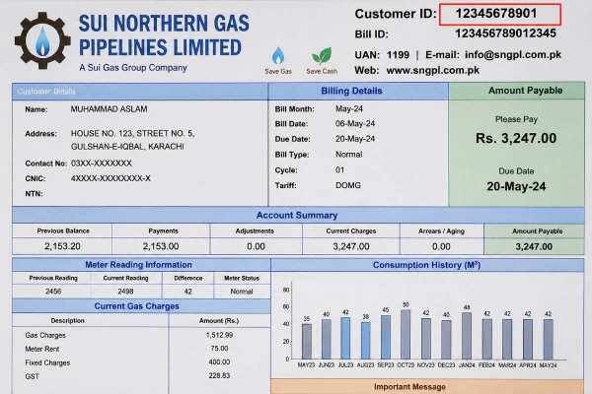Click the Due Date value in Billing Details
This screenshot has height=394, width=592.
[x=355, y=139]
